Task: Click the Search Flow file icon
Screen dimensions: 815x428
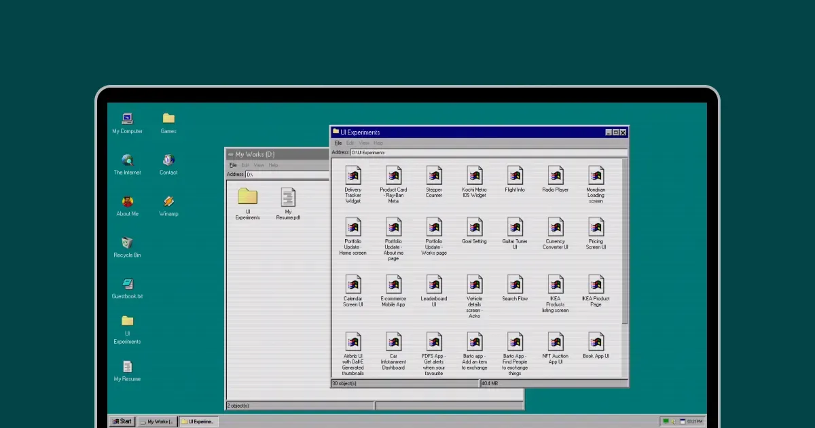Action: [515, 284]
